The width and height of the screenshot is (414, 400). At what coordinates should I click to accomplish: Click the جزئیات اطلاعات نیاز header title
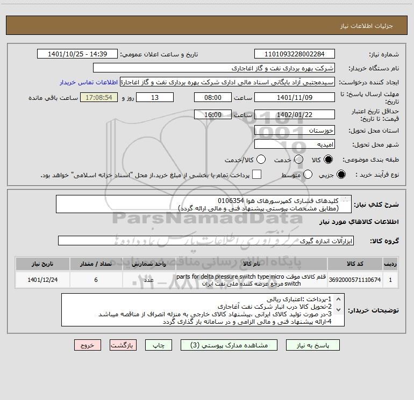click(x=367, y=26)
